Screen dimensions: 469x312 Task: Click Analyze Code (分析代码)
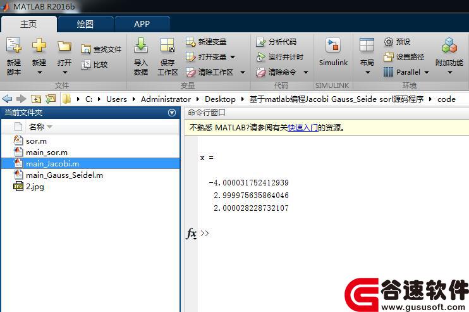pyautogui.click(x=276, y=42)
